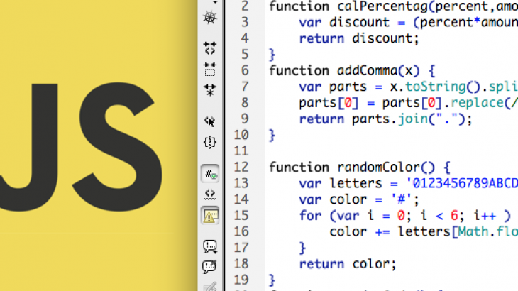Click 'var letters' on line 13
Image resolution: width=518 pixels, height=291 pixels.
(341, 184)
